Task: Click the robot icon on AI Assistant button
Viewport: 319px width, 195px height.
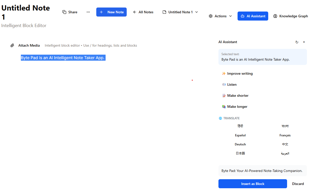Action: [x=243, y=16]
